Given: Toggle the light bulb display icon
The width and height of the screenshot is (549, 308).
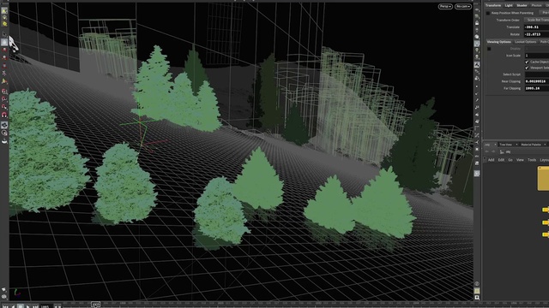Looking at the screenshot, I should click(x=477, y=50).
